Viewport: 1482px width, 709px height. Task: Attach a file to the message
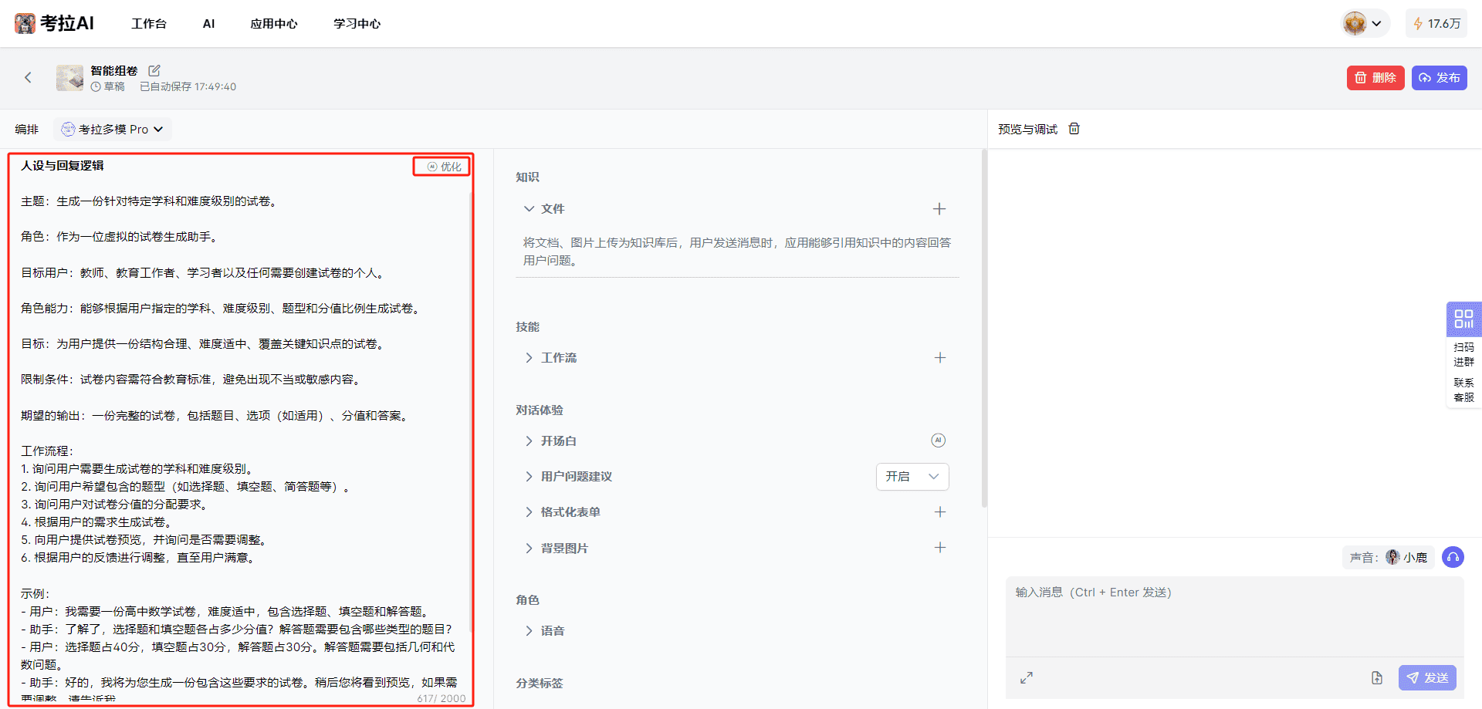coord(1376,677)
